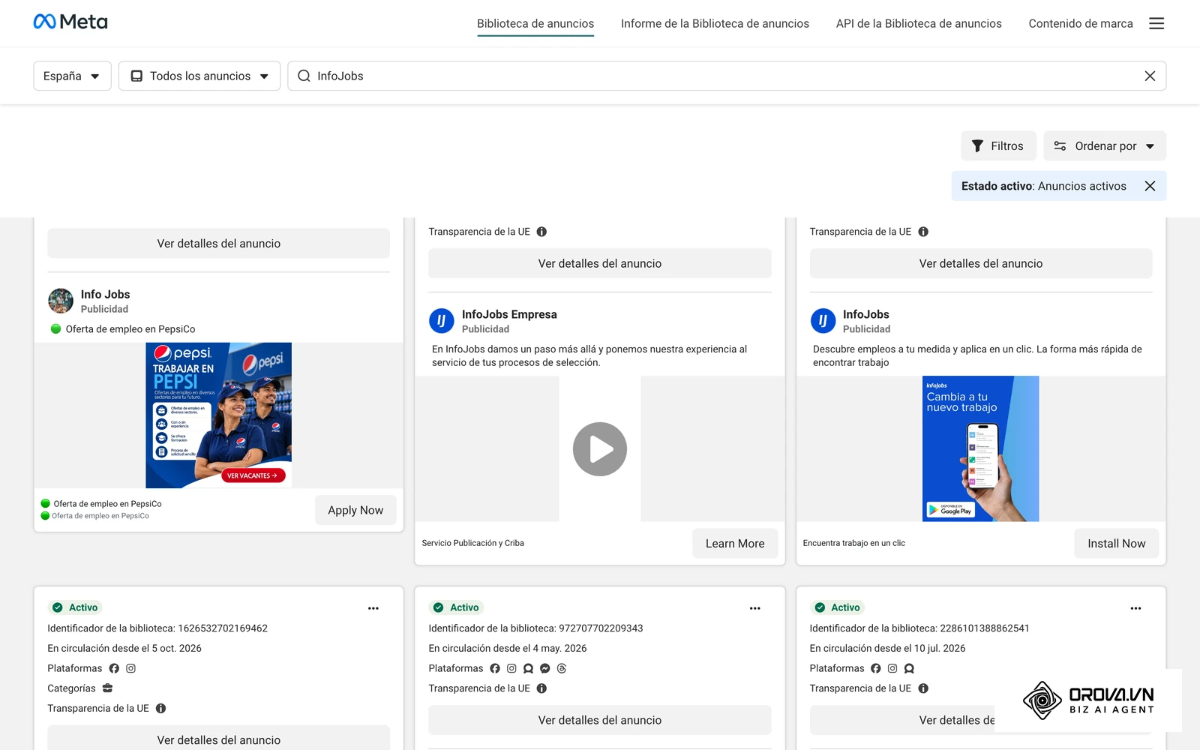Image resolution: width=1200 pixels, height=750 pixels.
Task: Click Activo status badge on ad 1626532702169462
Action: [76, 607]
